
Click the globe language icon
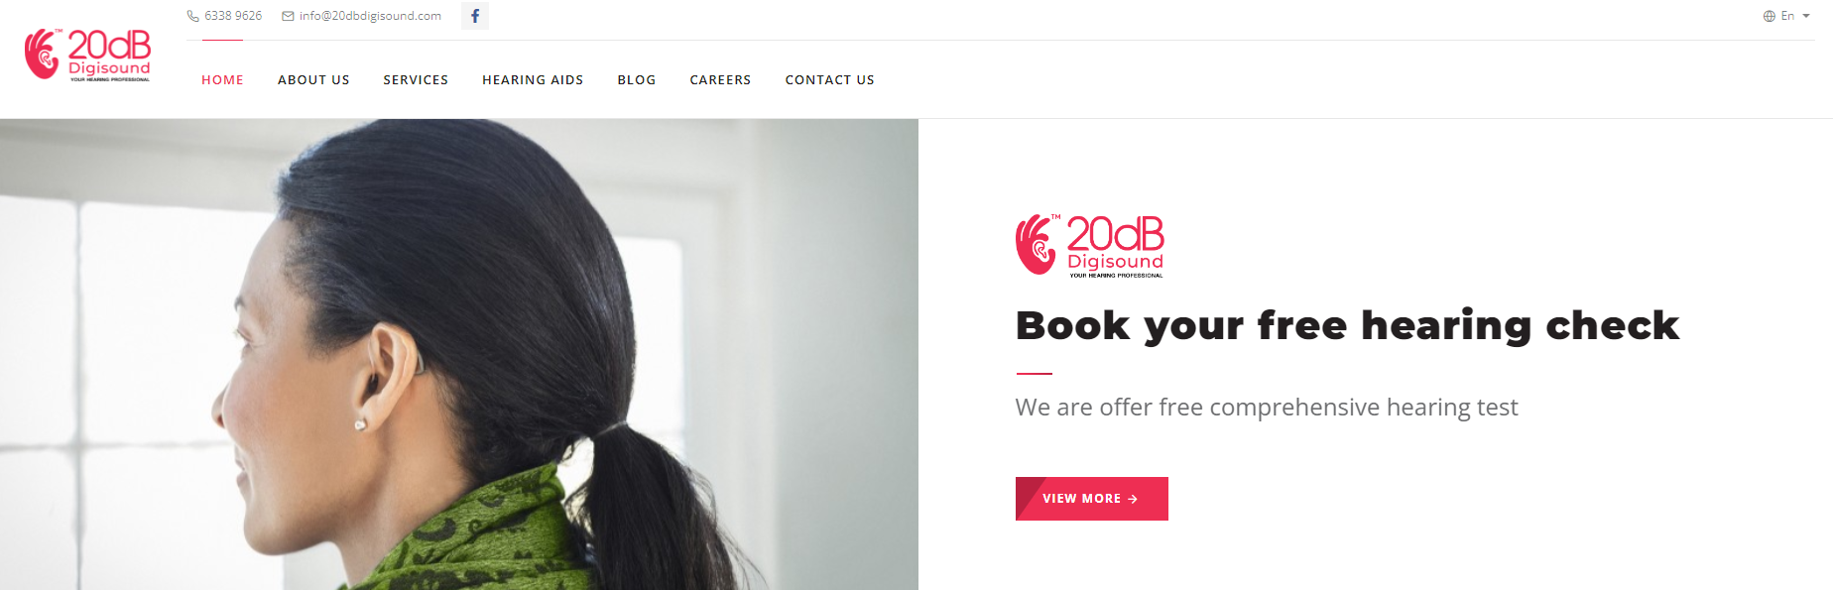(x=1769, y=16)
